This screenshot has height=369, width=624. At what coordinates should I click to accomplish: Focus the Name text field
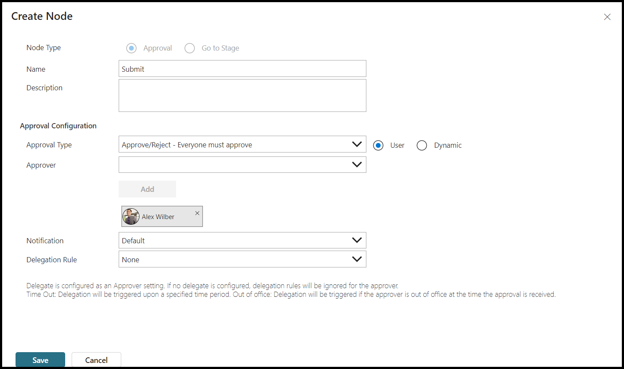242,69
